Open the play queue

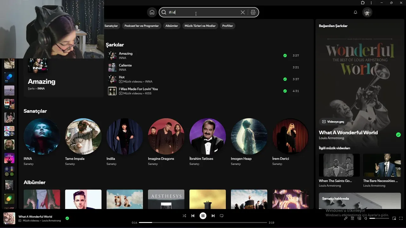[352, 218]
